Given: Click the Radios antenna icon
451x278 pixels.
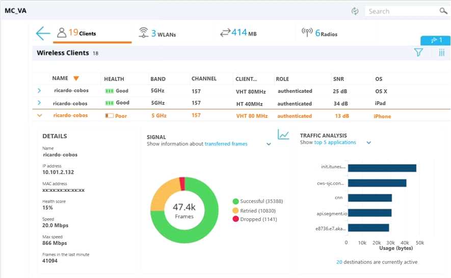Looking at the screenshot, I should point(307,33).
